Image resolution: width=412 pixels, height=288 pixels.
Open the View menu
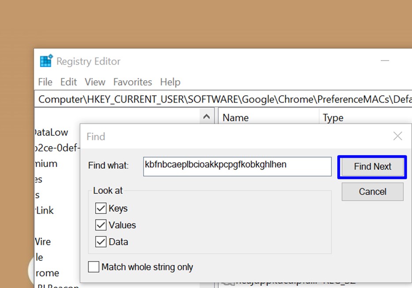95,82
